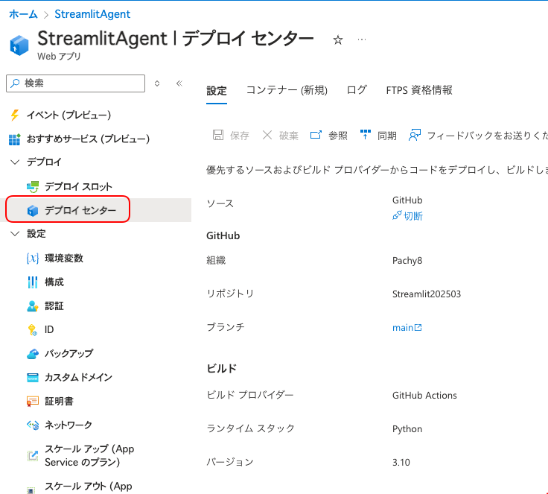
Task: Click the feedback person icon
Action: click(415, 135)
